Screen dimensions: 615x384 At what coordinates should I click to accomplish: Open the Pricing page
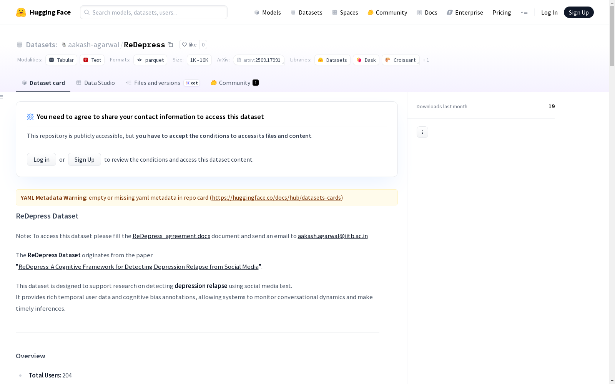(x=502, y=12)
